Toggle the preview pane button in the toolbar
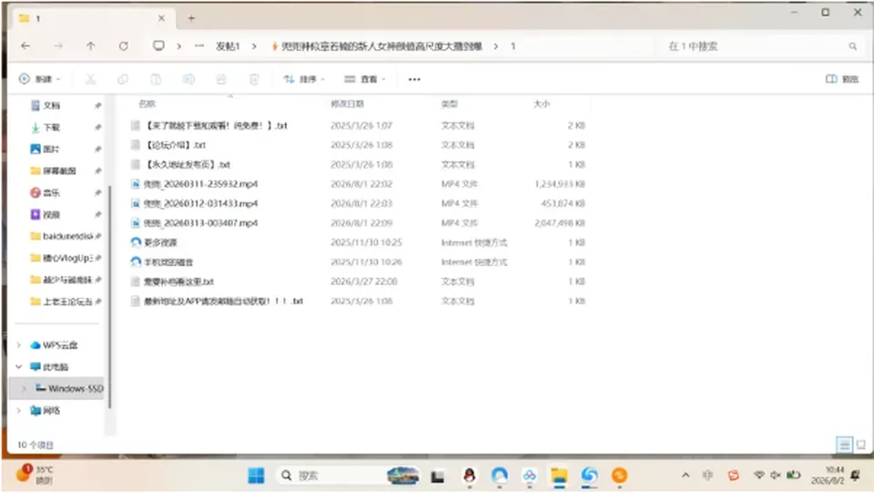The height and width of the screenshot is (493, 874). 841,79
